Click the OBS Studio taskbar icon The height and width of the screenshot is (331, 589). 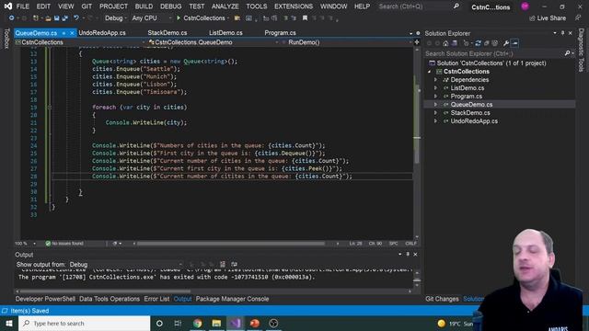(273, 323)
